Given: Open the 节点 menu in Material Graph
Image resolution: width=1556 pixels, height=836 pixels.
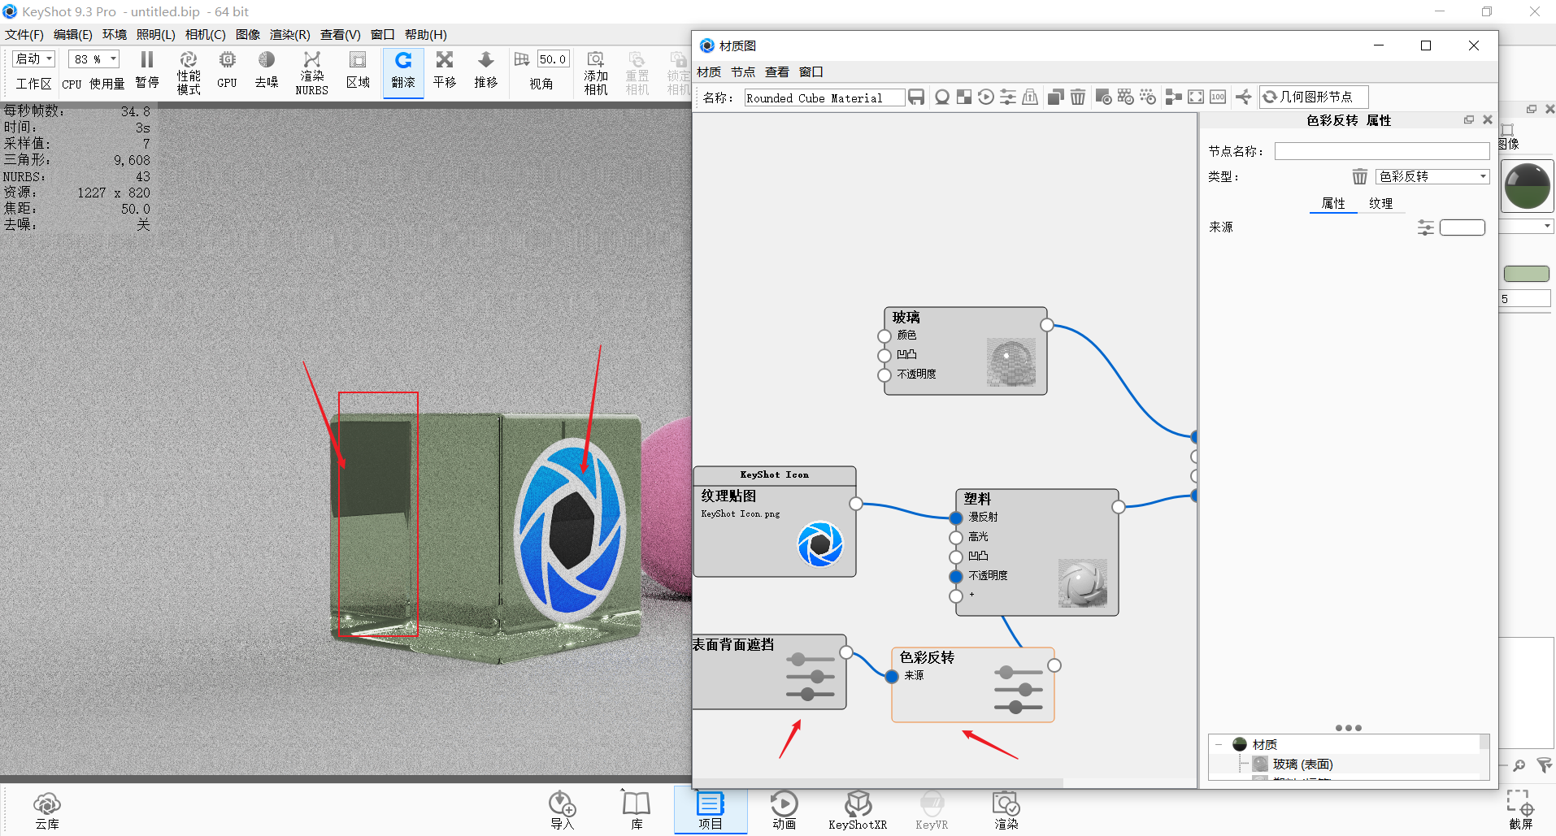Looking at the screenshot, I should (x=742, y=71).
